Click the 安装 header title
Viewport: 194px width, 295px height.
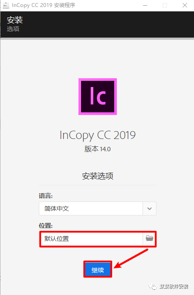tap(15, 20)
